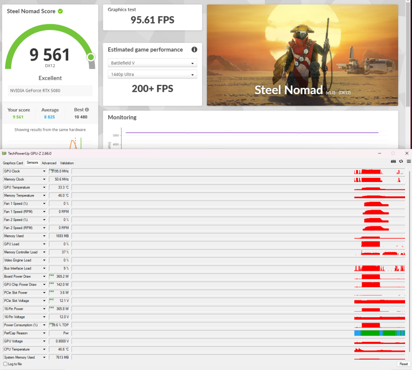Image resolution: width=412 pixels, height=370 pixels.
Task: Click the info icon next to Best score
Action: click(x=87, y=110)
